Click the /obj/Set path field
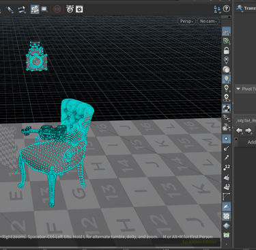 click(x=246, y=120)
